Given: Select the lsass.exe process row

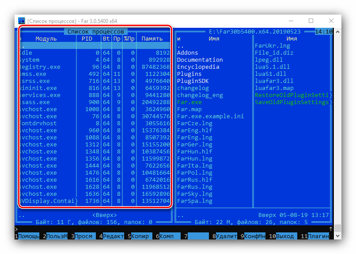Looking at the screenshot, I should pyautogui.click(x=37, y=102).
